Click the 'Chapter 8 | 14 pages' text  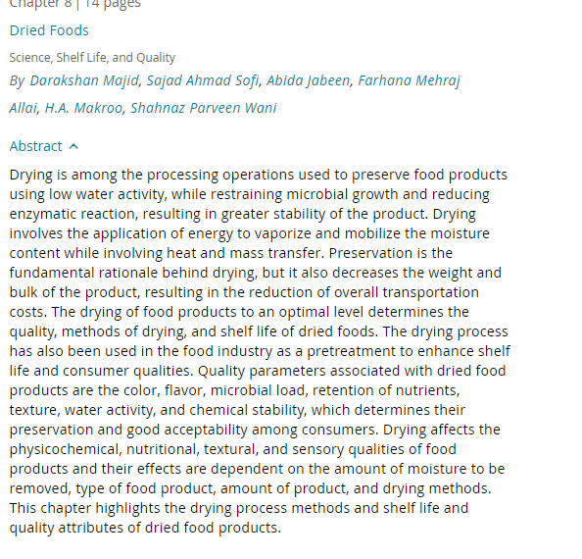point(75,4)
